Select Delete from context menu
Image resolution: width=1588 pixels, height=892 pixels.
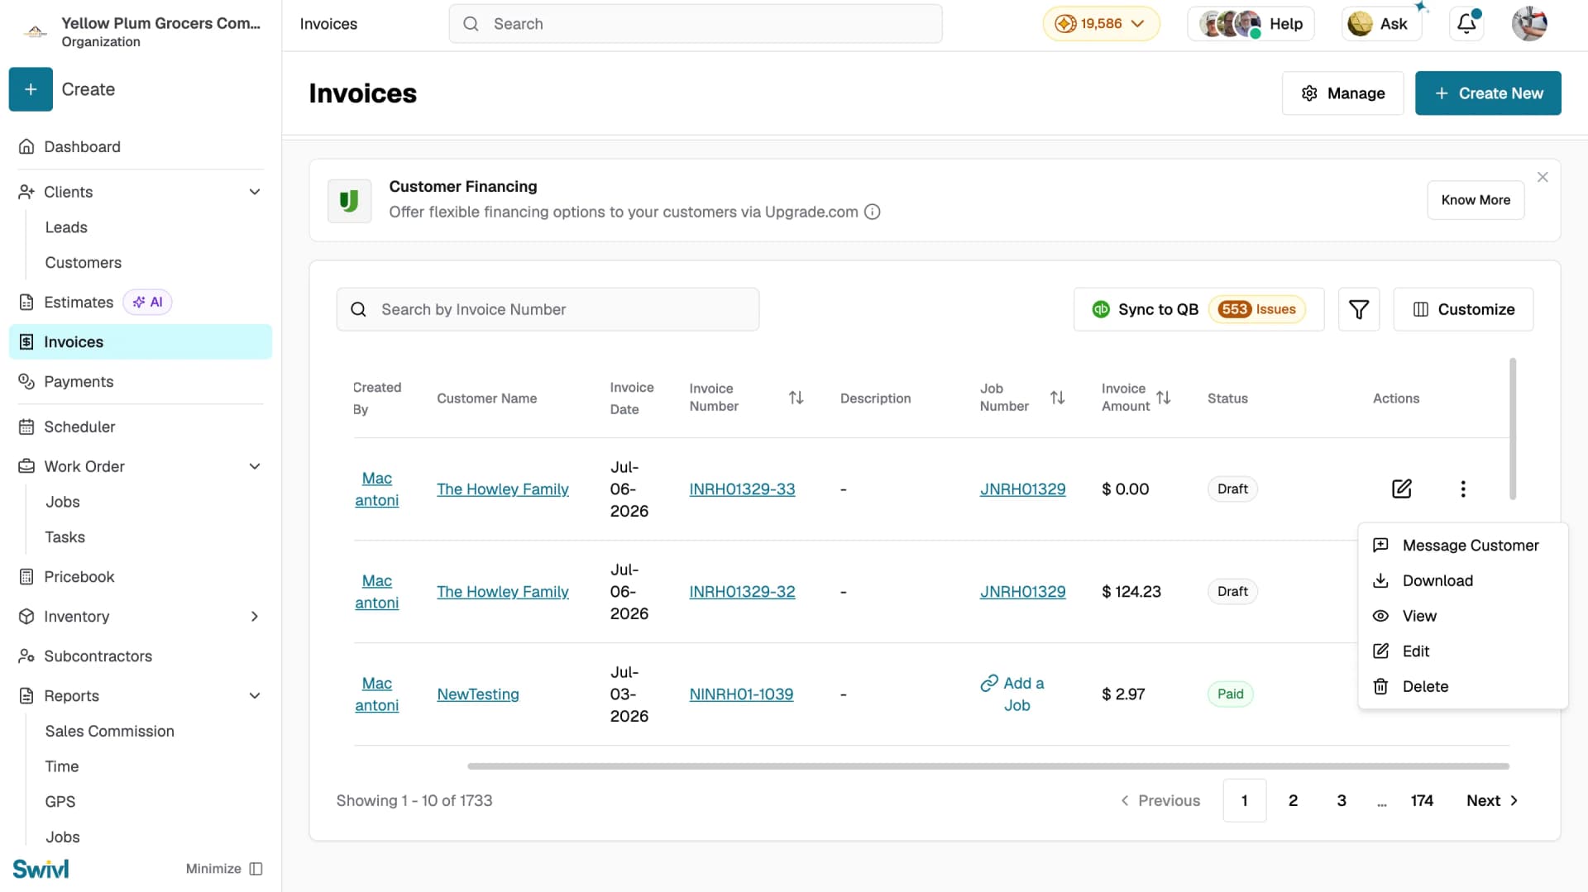[1462, 687]
